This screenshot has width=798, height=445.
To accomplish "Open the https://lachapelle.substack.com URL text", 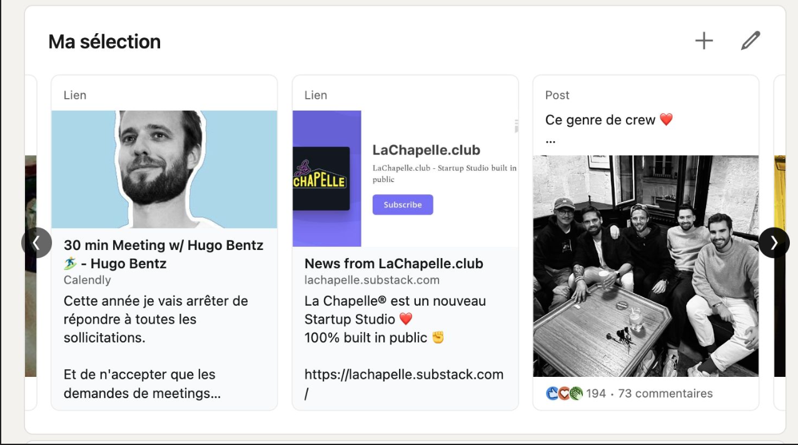I will coord(404,383).
